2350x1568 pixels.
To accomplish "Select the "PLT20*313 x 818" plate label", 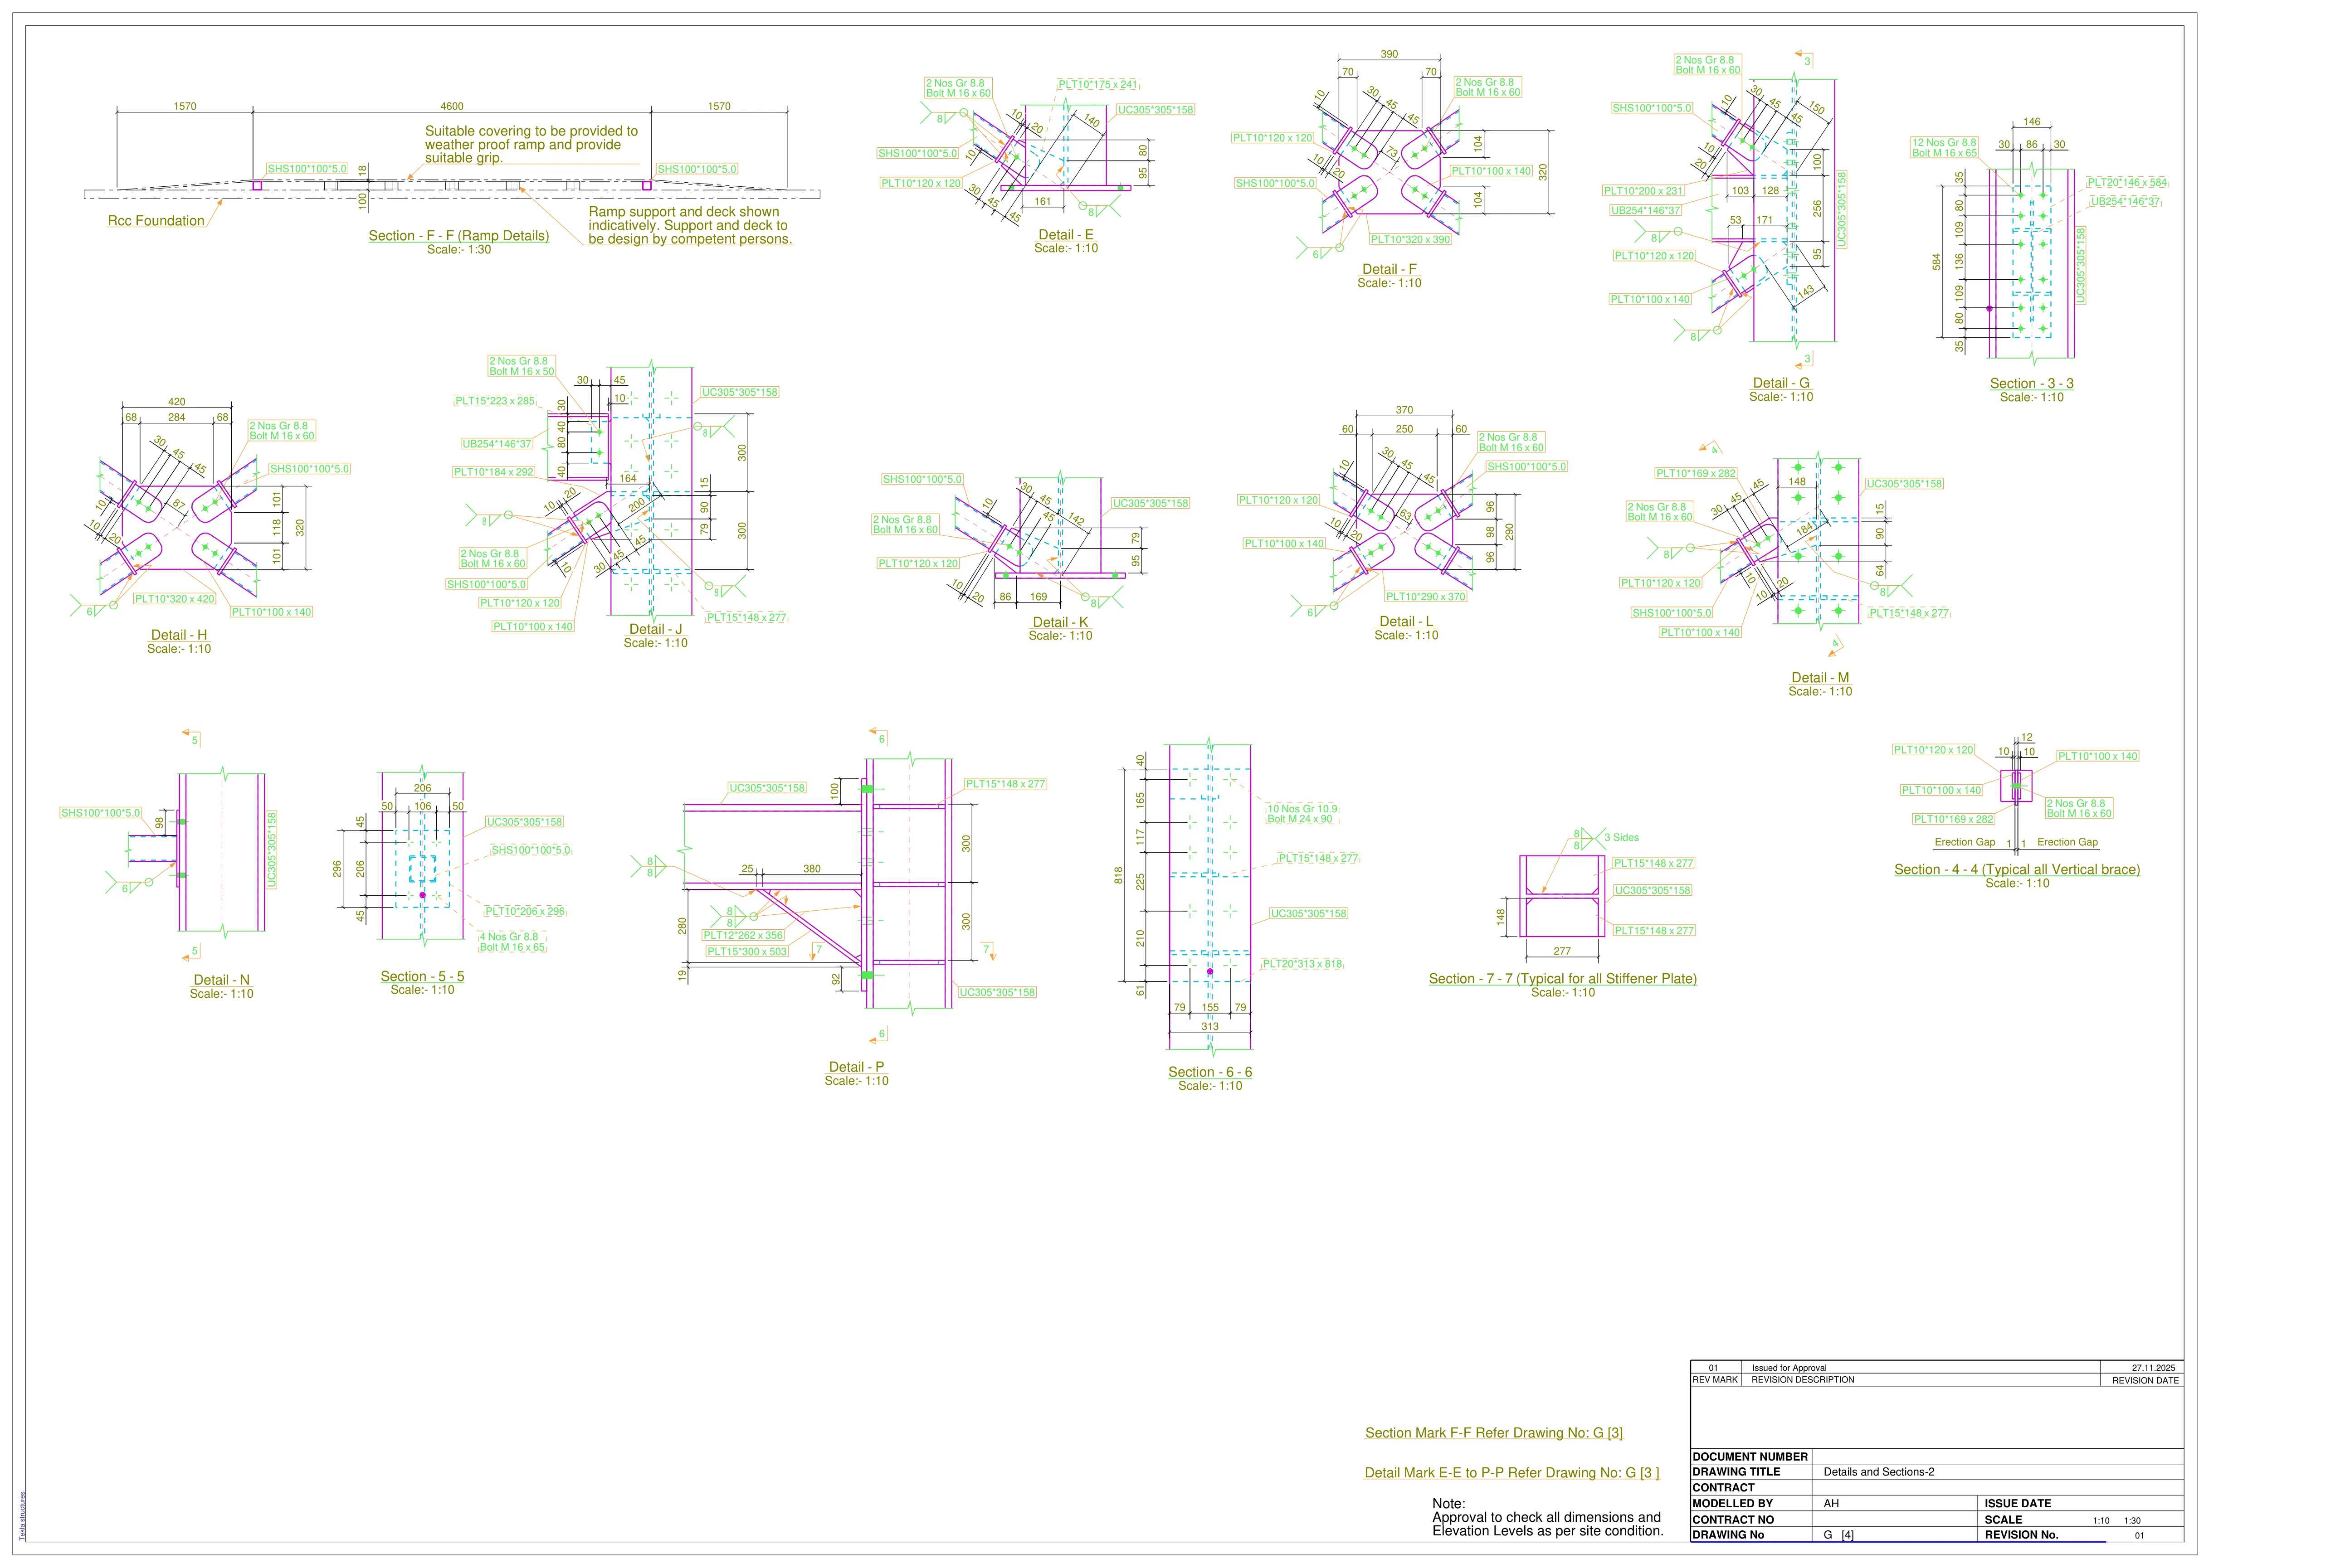I will (1302, 964).
